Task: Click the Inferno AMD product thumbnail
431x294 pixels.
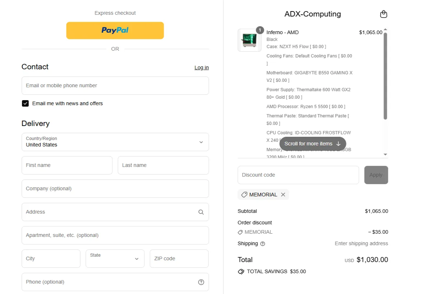Action: click(x=249, y=40)
